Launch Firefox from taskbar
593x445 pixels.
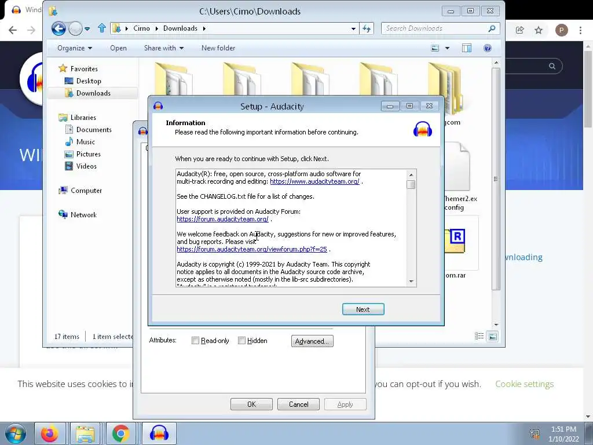click(50, 433)
